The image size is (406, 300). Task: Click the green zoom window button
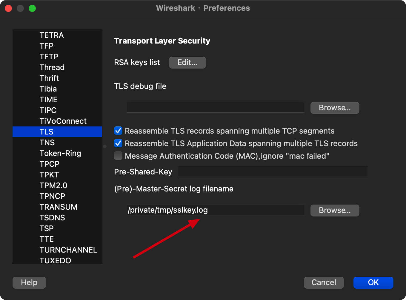point(32,8)
